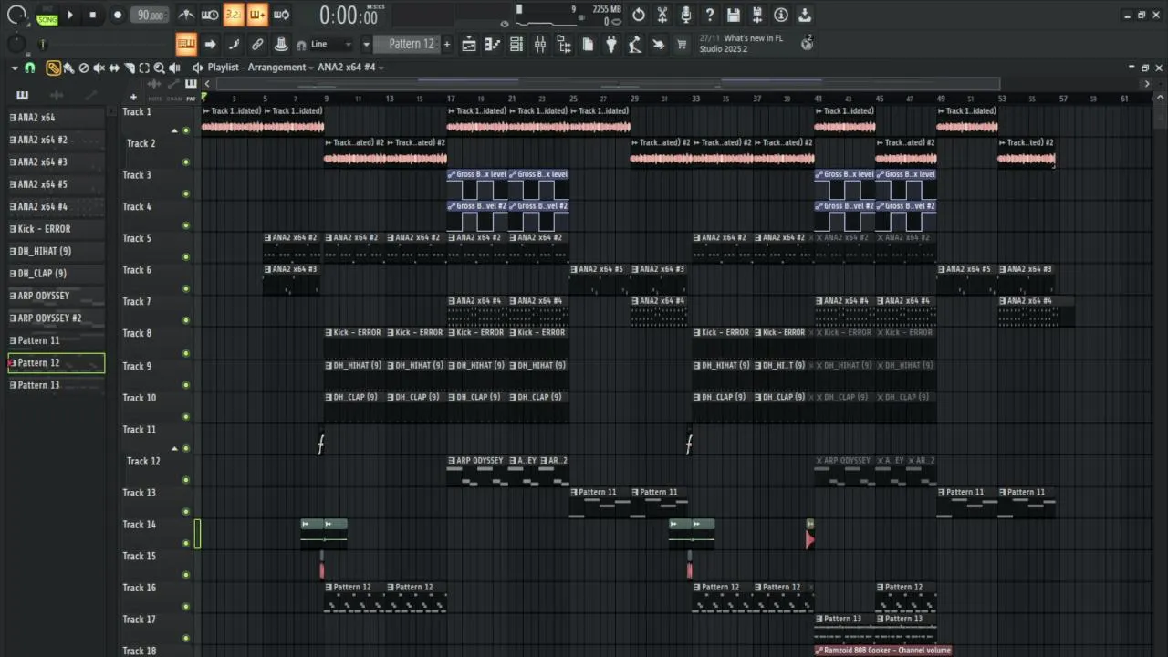Select DH_HIHAT (9) pattern in picker
Image resolution: width=1168 pixels, height=657 pixels.
coord(56,251)
